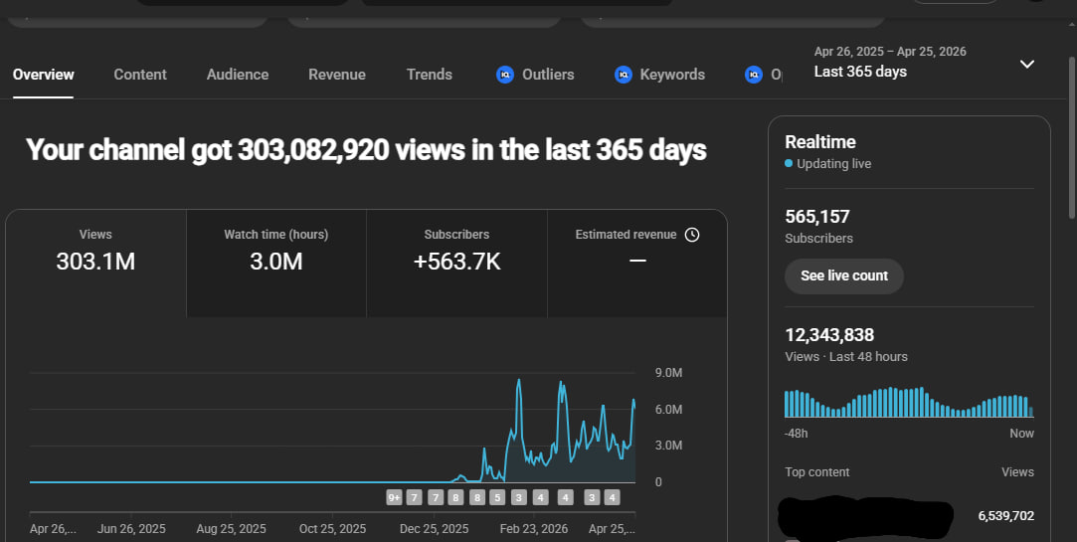Click the vidIQ icon beside Outliers
Image resolution: width=1077 pixels, height=542 pixels.
(x=505, y=75)
